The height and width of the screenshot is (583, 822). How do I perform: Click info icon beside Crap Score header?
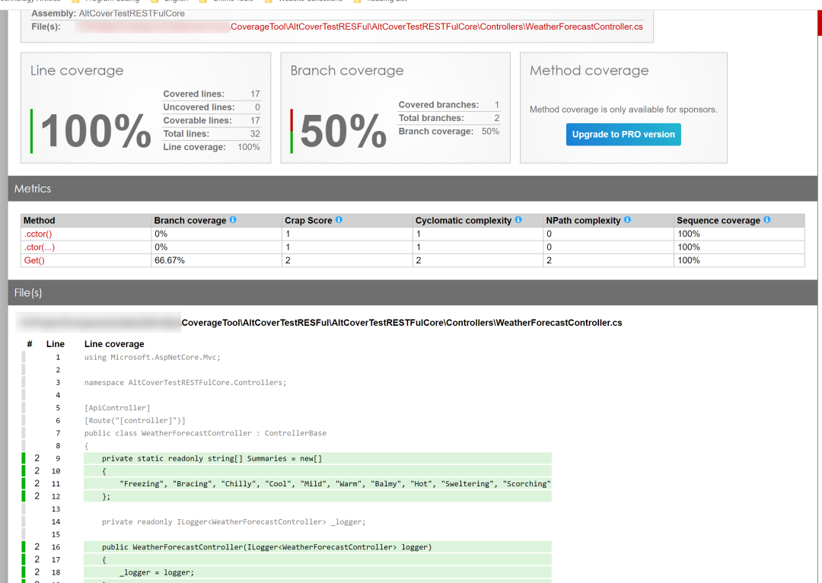[x=339, y=220]
